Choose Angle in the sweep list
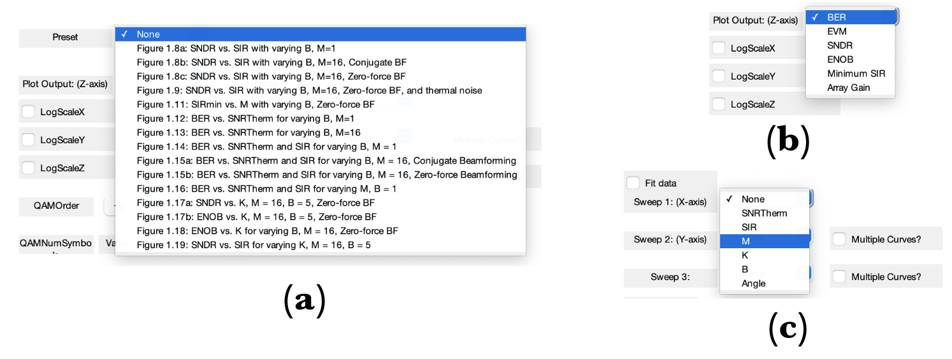Image resolution: width=952 pixels, height=359 pixels. (x=753, y=283)
